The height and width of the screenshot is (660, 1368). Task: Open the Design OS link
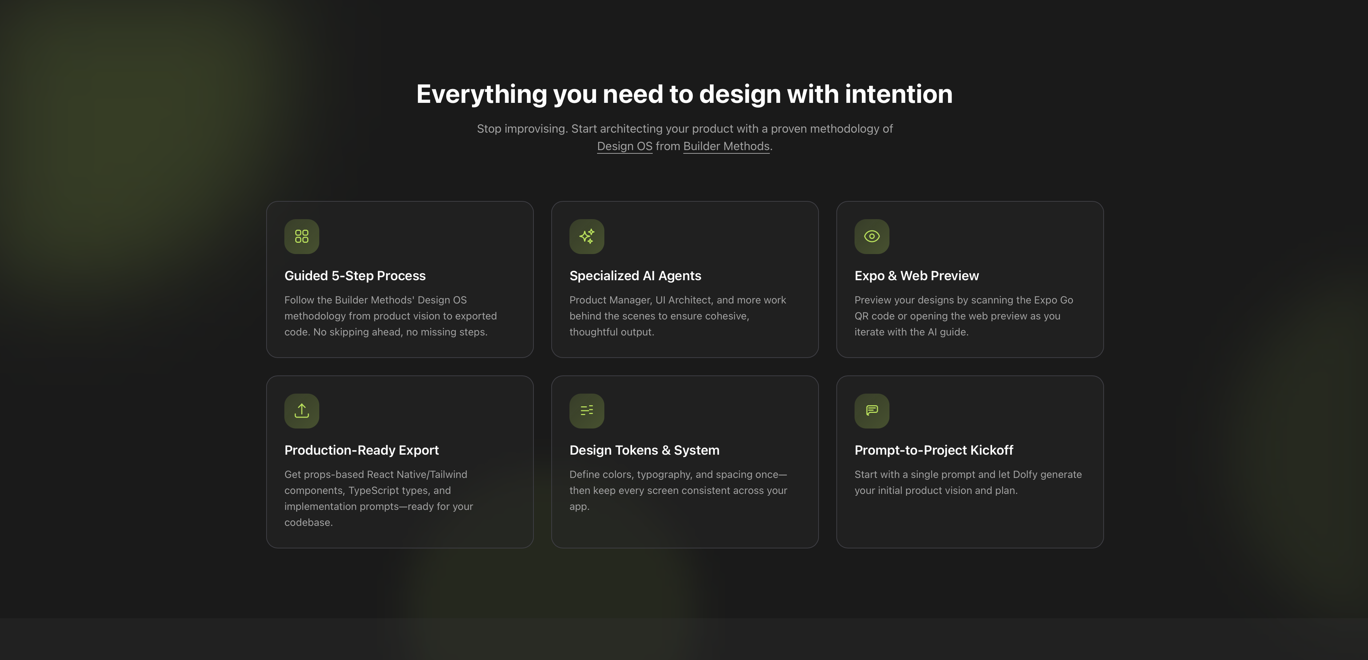(624, 146)
